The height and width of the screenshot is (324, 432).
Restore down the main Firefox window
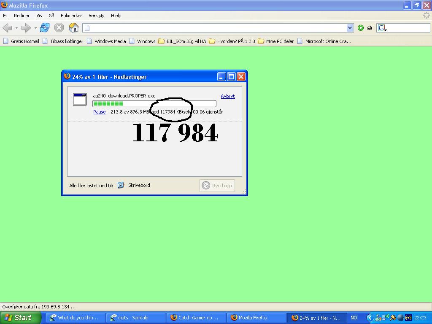416,5
